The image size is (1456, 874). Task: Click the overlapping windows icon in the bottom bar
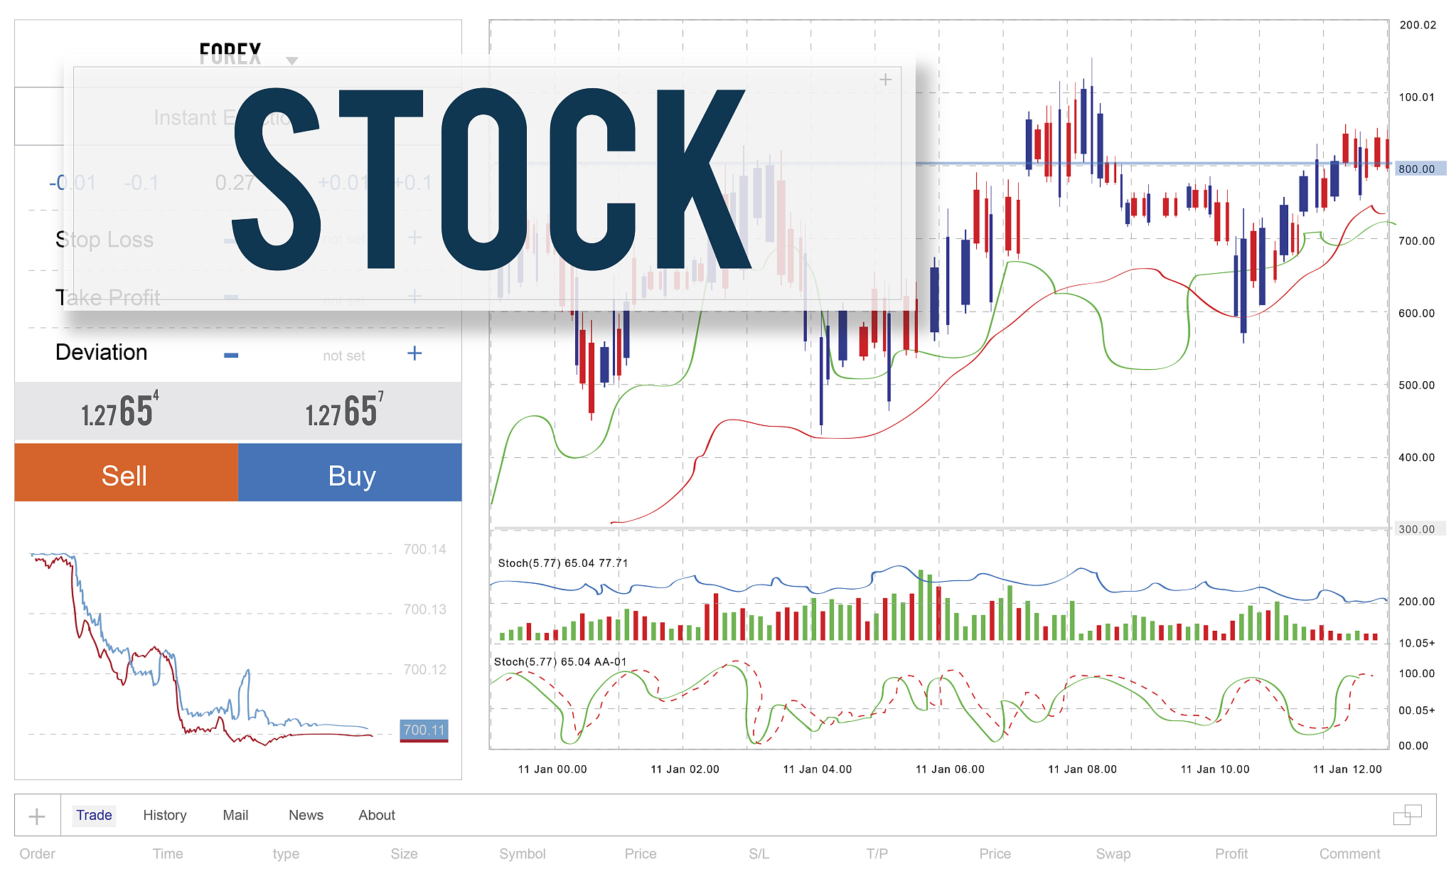coord(1407,815)
